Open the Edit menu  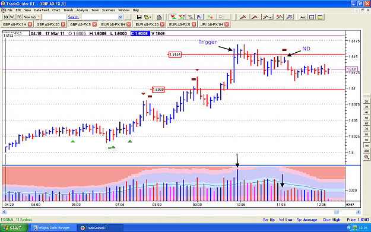18,10
